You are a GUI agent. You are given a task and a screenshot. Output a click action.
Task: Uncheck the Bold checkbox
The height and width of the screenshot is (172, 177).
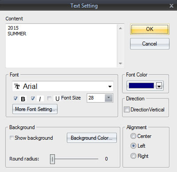pos(15,98)
